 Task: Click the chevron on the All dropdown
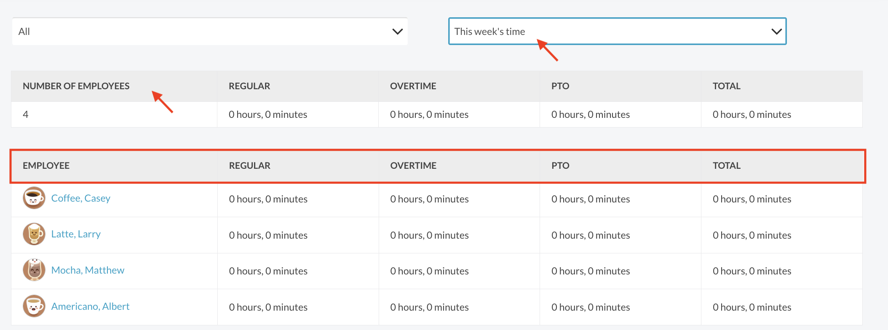click(x=397, y=32)
